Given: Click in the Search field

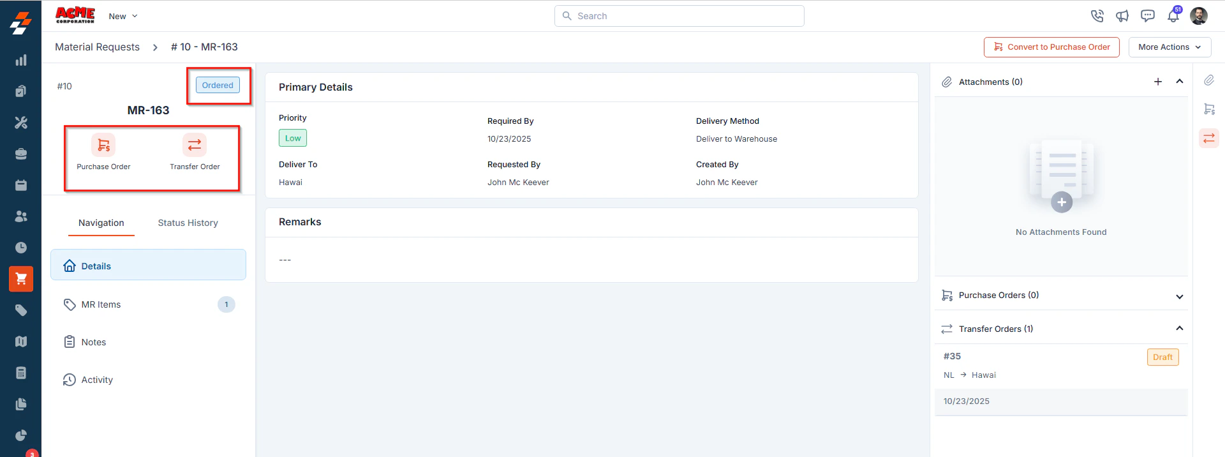Looking at the screenshot, I should [679, 16].
